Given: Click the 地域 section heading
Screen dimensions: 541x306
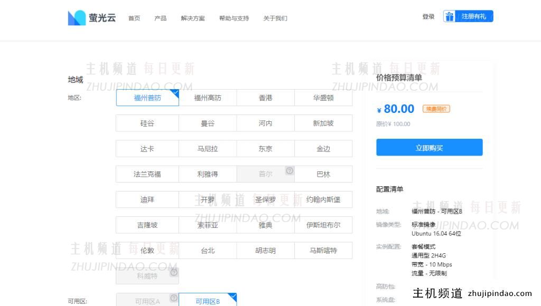Looking at the screenshot, I should pyautogui.click(x=76, y=80).
